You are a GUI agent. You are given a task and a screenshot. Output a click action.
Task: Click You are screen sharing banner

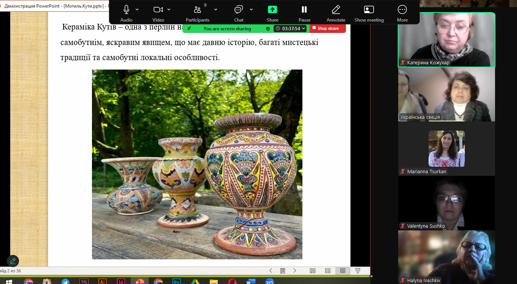click(x=227, y=28)
